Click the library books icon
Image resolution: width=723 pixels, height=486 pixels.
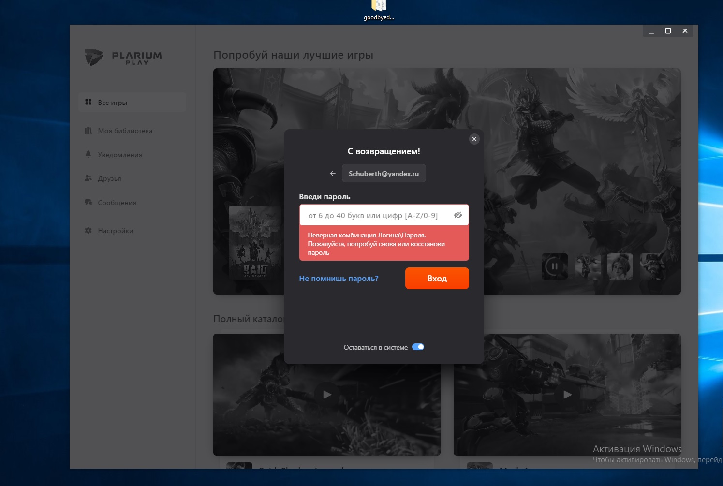click(x=88, y=131)
